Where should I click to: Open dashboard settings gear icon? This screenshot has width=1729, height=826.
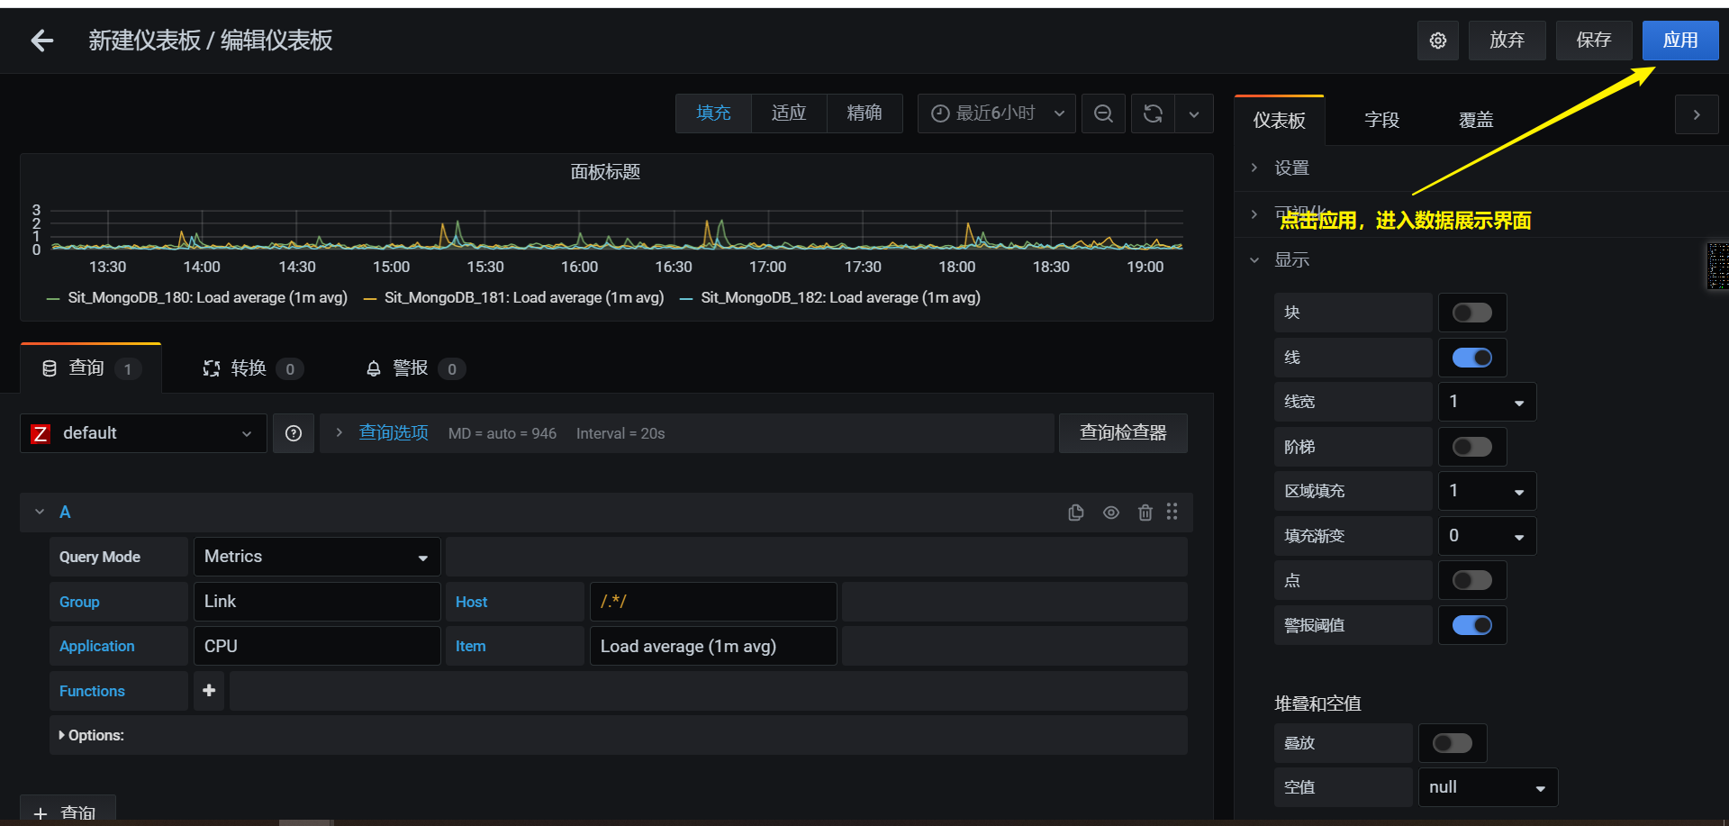(x=1438, y=41)
